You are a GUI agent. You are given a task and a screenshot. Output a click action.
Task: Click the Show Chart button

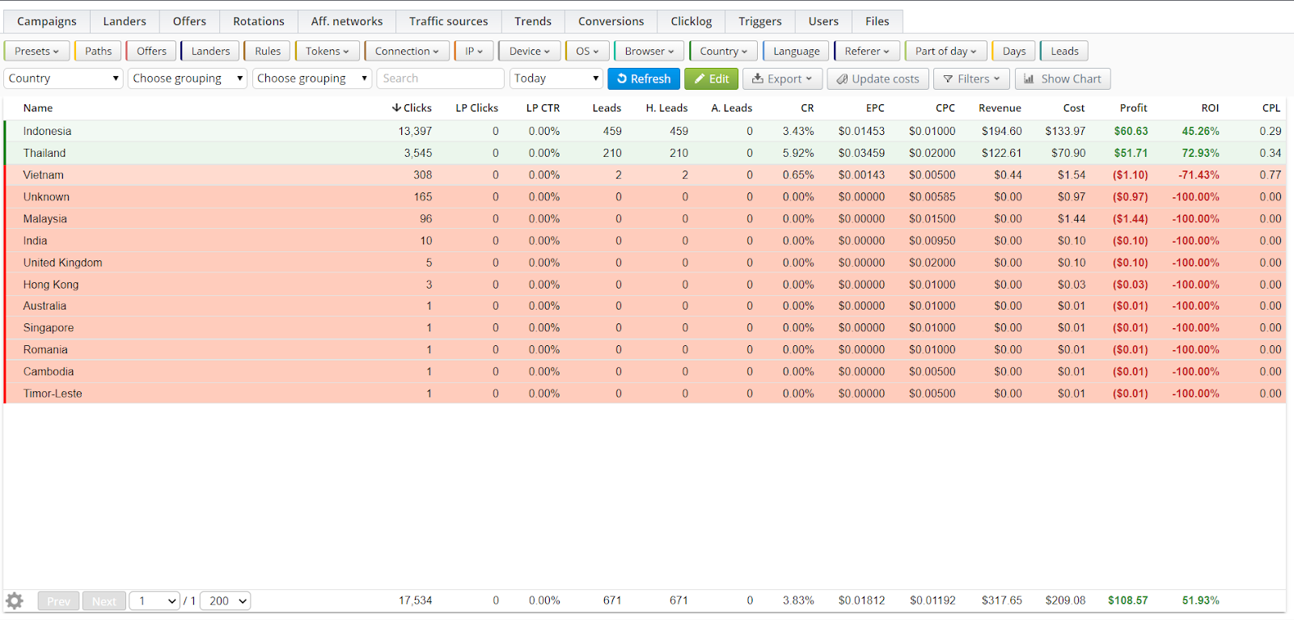pyautogui.click(x=1062, y=78)
